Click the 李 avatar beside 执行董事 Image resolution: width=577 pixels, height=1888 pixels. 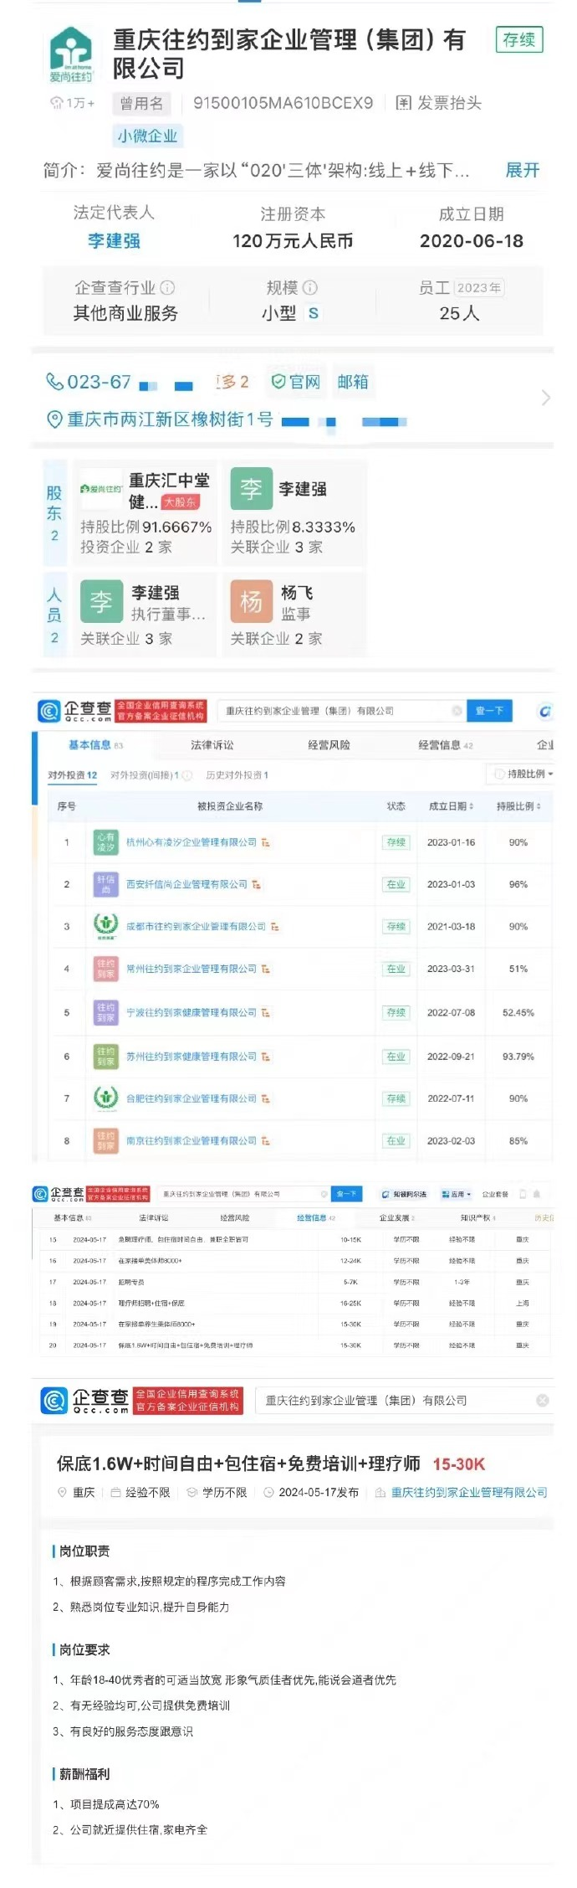pyautogui.click(x=101, y=601)
